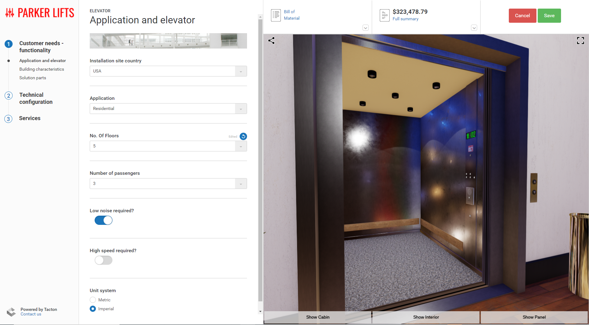The height and width of the screenshot is (325, 589).
Task: Click the share icon on the 3D view
Action: (x=272, y=40)
